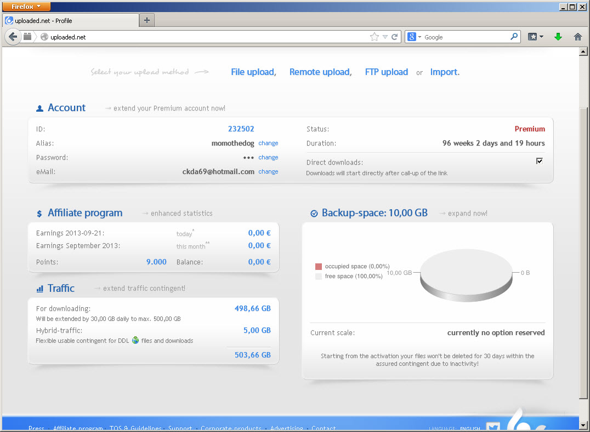Click extend your Premium account now
This screenshot has width=590, height=432.
click(169, 108)
